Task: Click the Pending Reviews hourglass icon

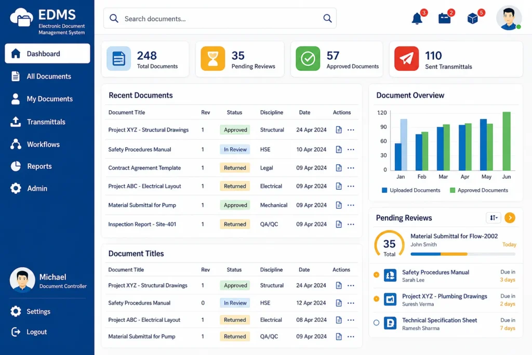Action: coord(212,58)
